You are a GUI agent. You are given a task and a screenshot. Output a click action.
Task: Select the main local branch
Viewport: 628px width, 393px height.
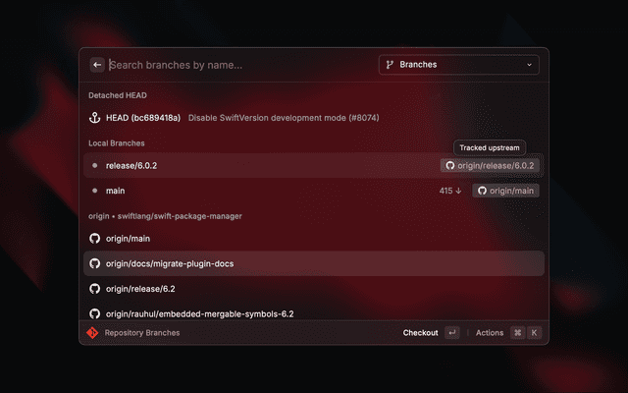pyautogui.click(x=115, y=191)
